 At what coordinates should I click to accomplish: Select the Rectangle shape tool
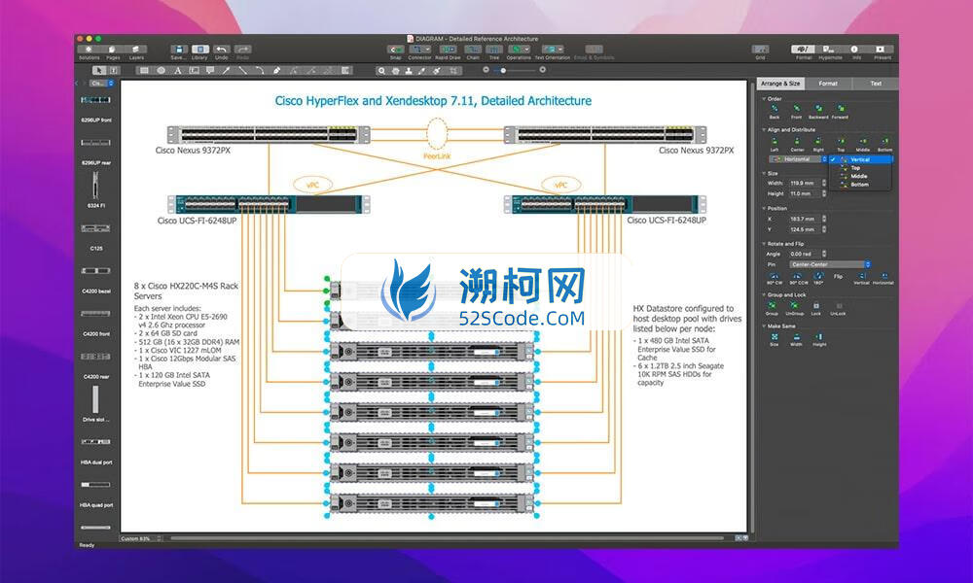(144, 71)
